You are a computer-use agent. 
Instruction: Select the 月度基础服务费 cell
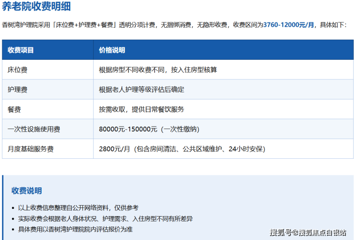pos(48,149)
